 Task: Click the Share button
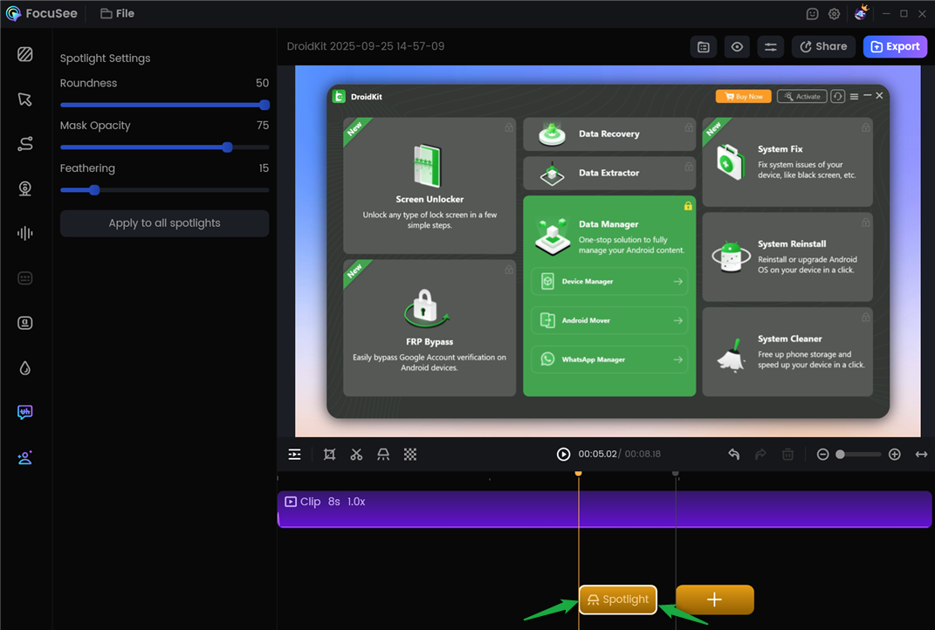(x=823, y=47)
